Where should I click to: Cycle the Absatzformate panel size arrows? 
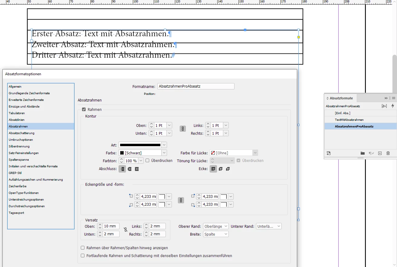[x=327, y=98]
